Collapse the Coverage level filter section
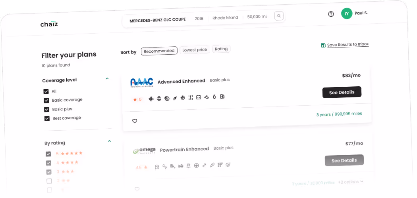Screen dimensions: 417x198 click(107, 78)
